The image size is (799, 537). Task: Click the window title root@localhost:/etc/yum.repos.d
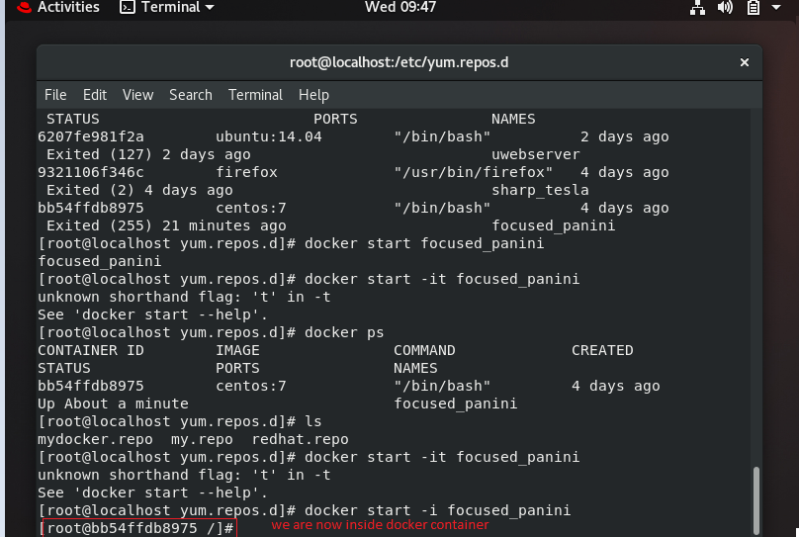pyautogui.click(x=399, y=62)
